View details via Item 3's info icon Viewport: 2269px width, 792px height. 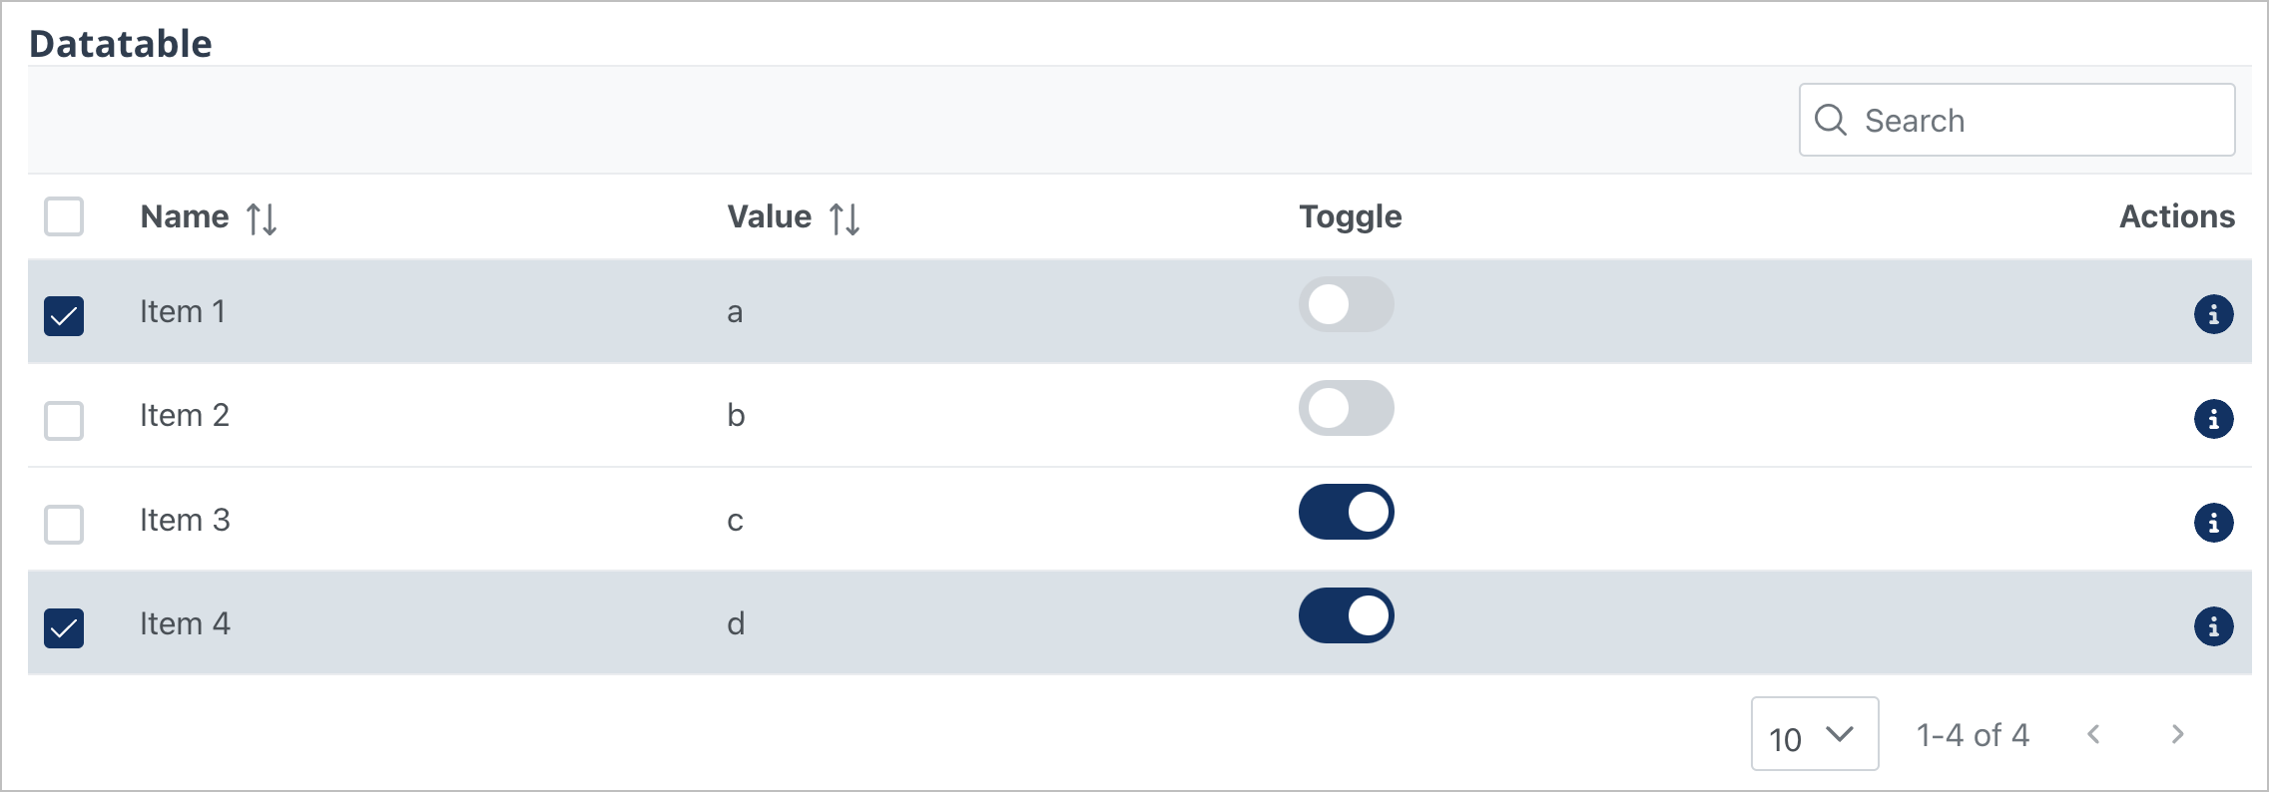[x=2215, y=523]
